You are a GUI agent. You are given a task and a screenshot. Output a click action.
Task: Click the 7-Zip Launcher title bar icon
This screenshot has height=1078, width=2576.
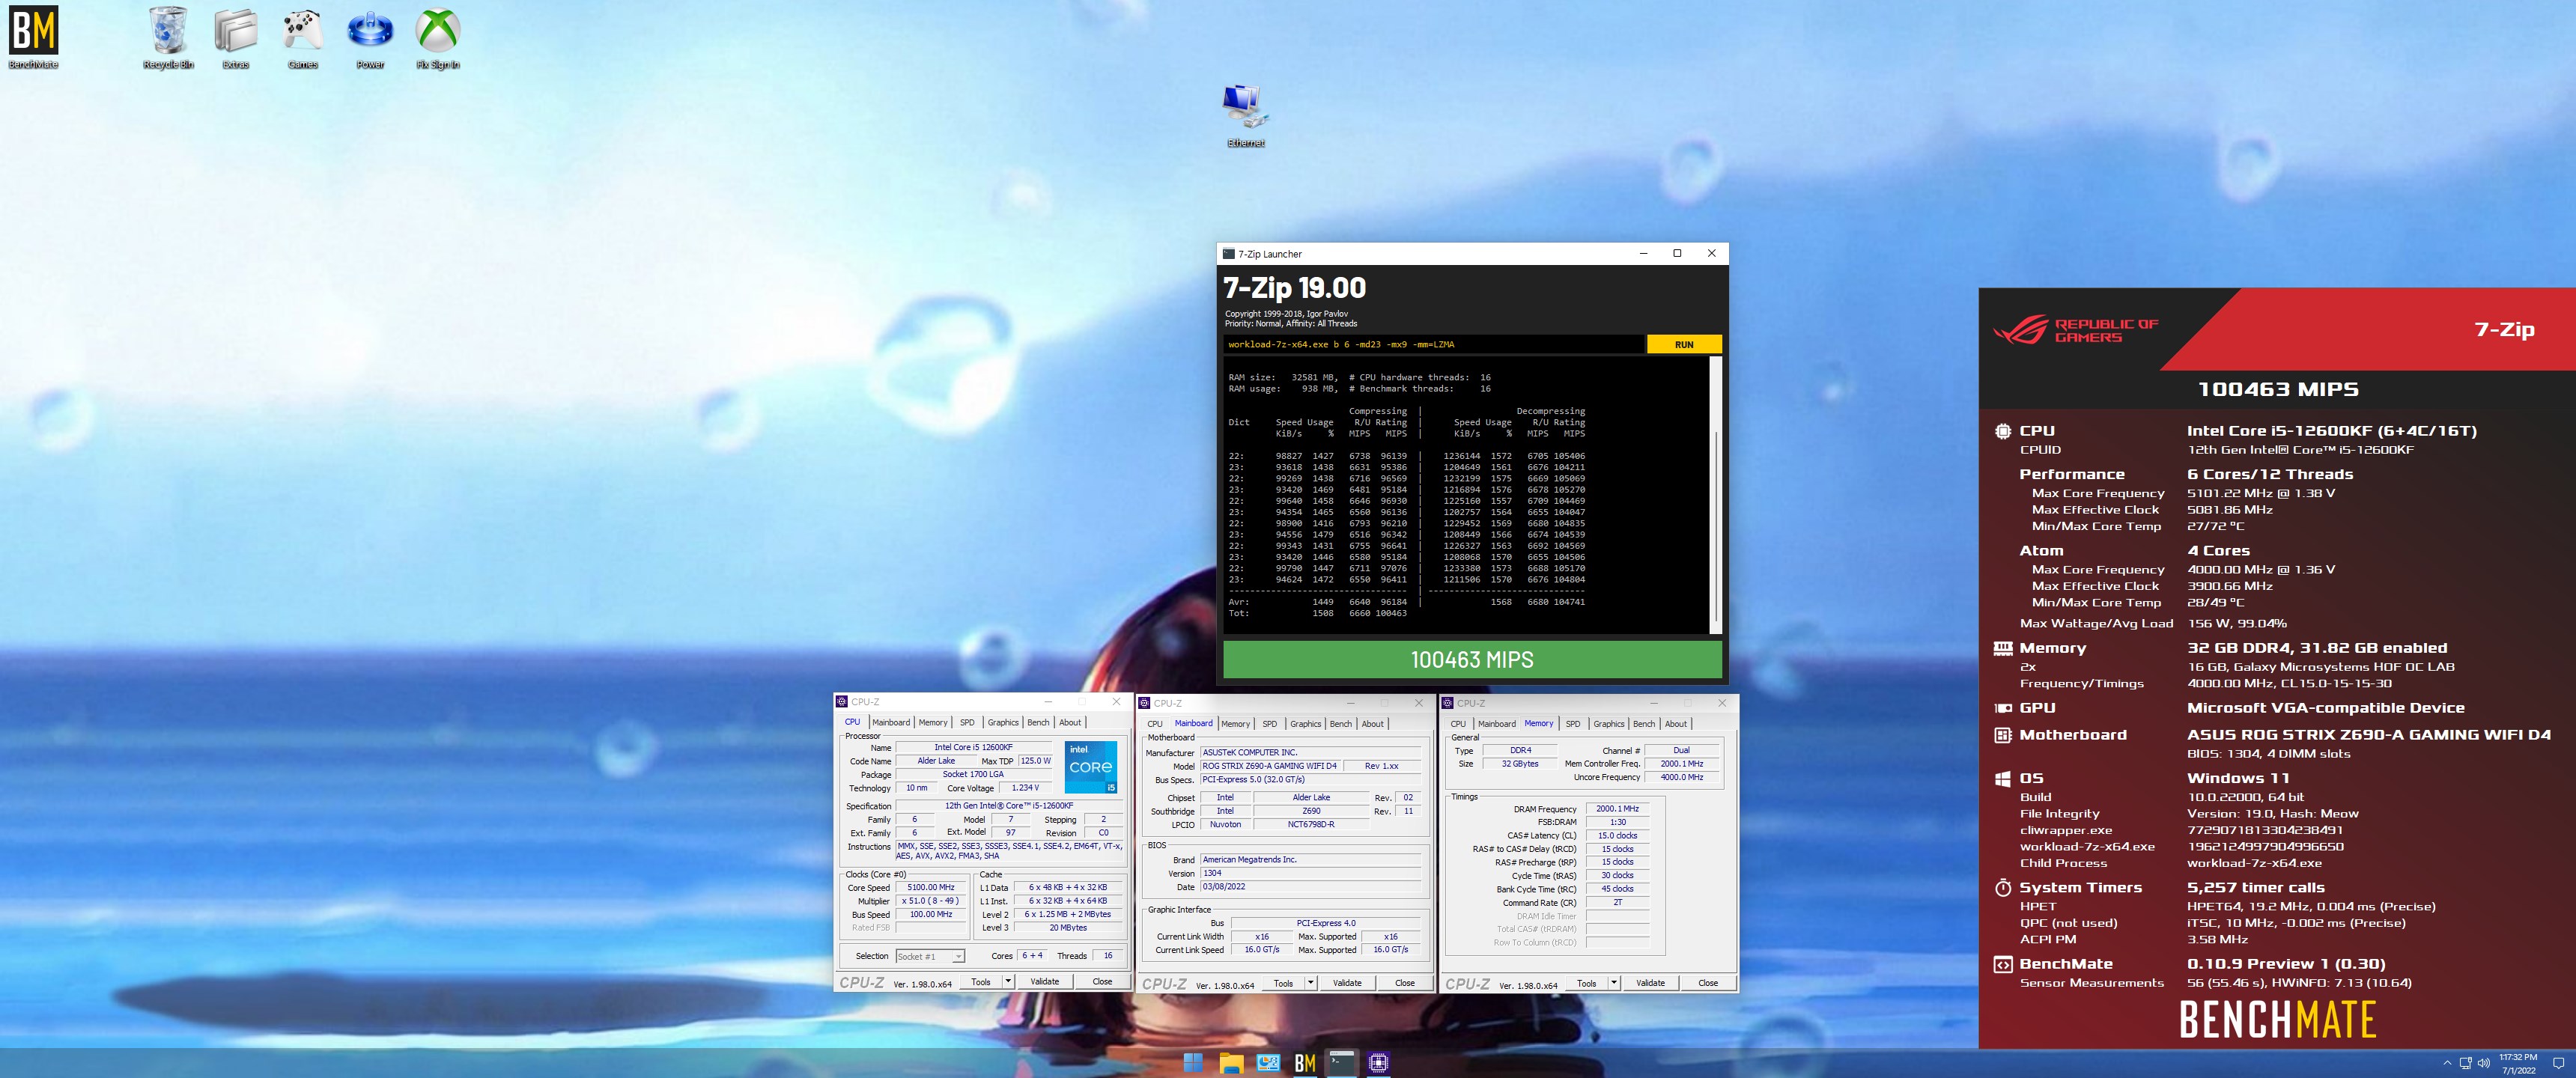coord(1229,254)
